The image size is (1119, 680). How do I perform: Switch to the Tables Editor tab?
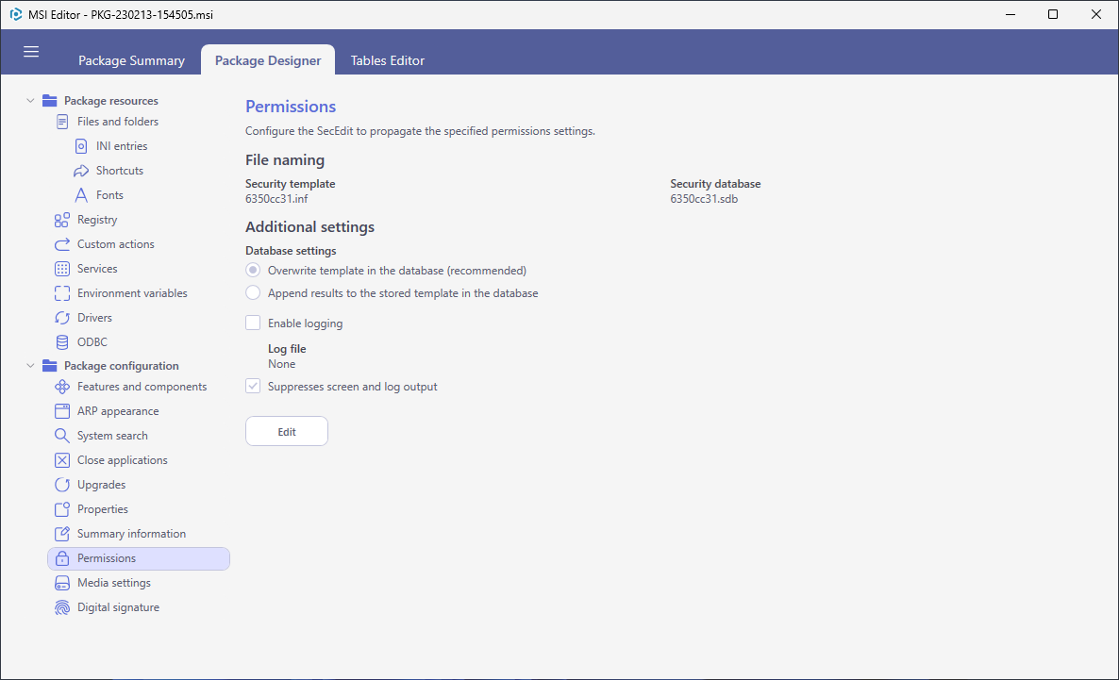coord(388,60)
